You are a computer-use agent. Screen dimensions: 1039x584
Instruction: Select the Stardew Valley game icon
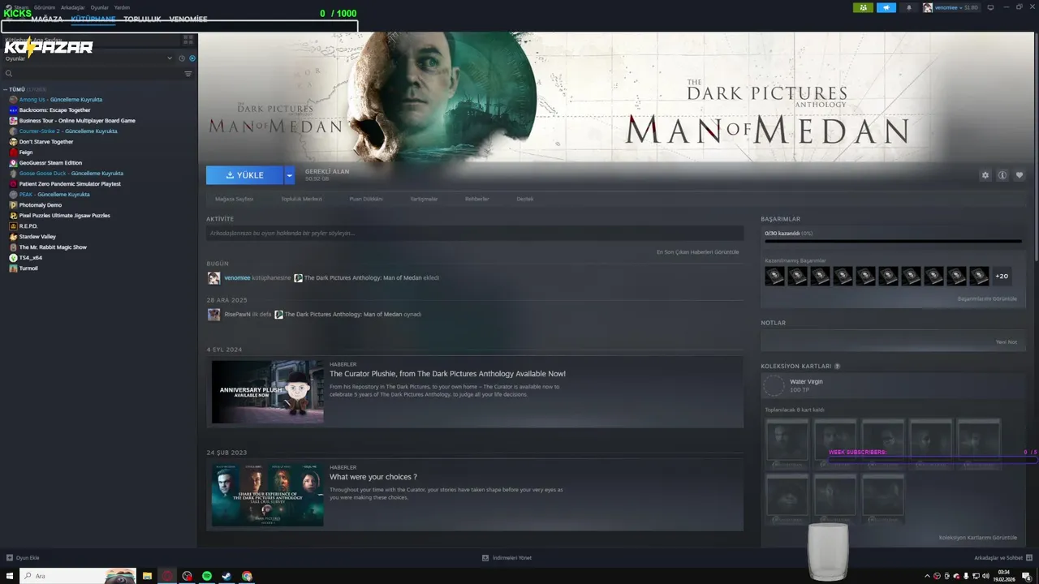(x=13, y=236)
